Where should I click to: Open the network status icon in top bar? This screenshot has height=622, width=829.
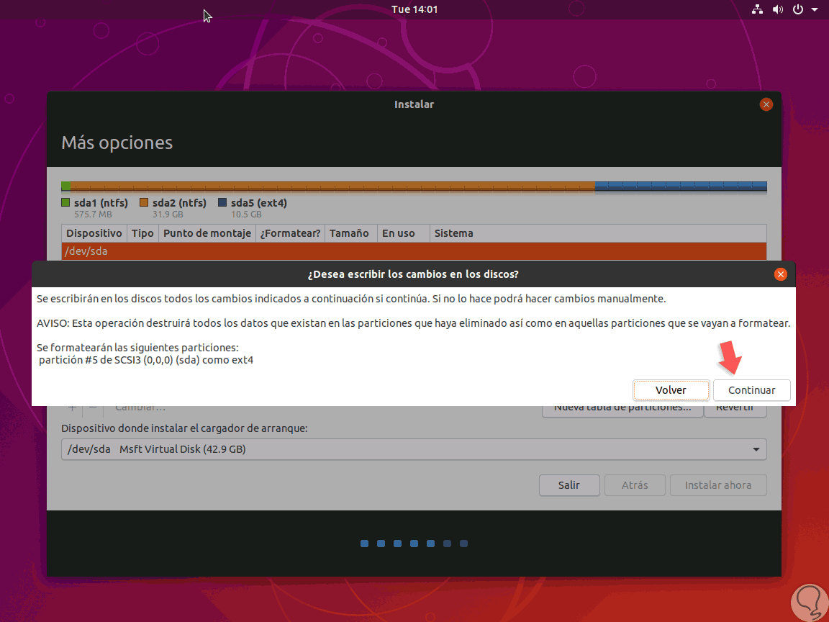758,9
